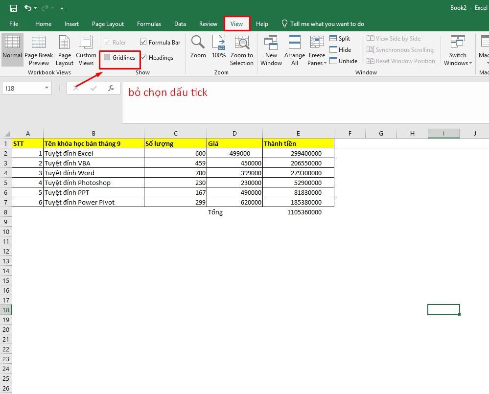Image resolution: width=489 pixels, height=394 pixels.
Task: Switch to the Formulas ribbon tab
Action: coord(149,23)
